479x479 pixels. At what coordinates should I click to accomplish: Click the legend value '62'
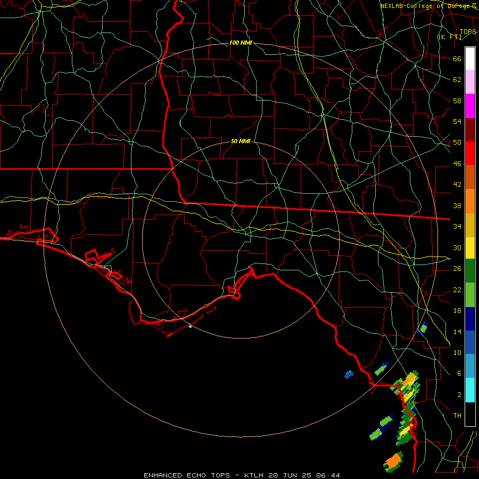click(457, 80)
